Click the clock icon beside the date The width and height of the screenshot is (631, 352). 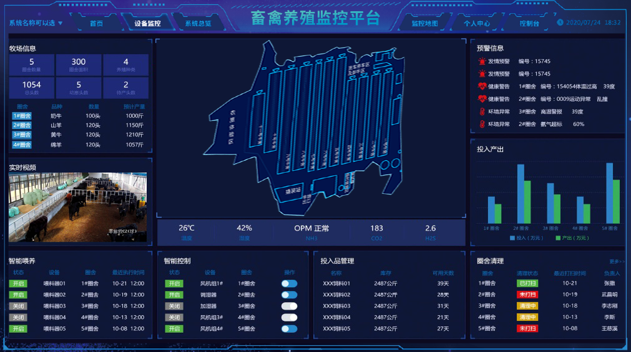point(560,22)
